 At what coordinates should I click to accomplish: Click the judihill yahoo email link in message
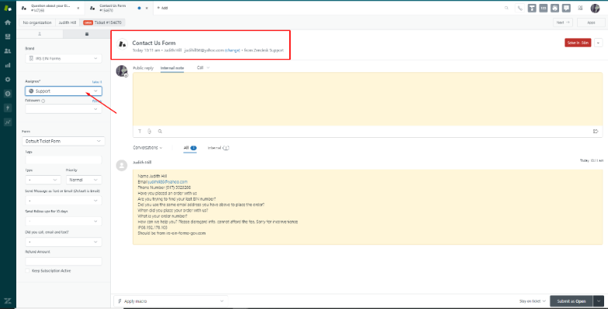coord(168,181)
